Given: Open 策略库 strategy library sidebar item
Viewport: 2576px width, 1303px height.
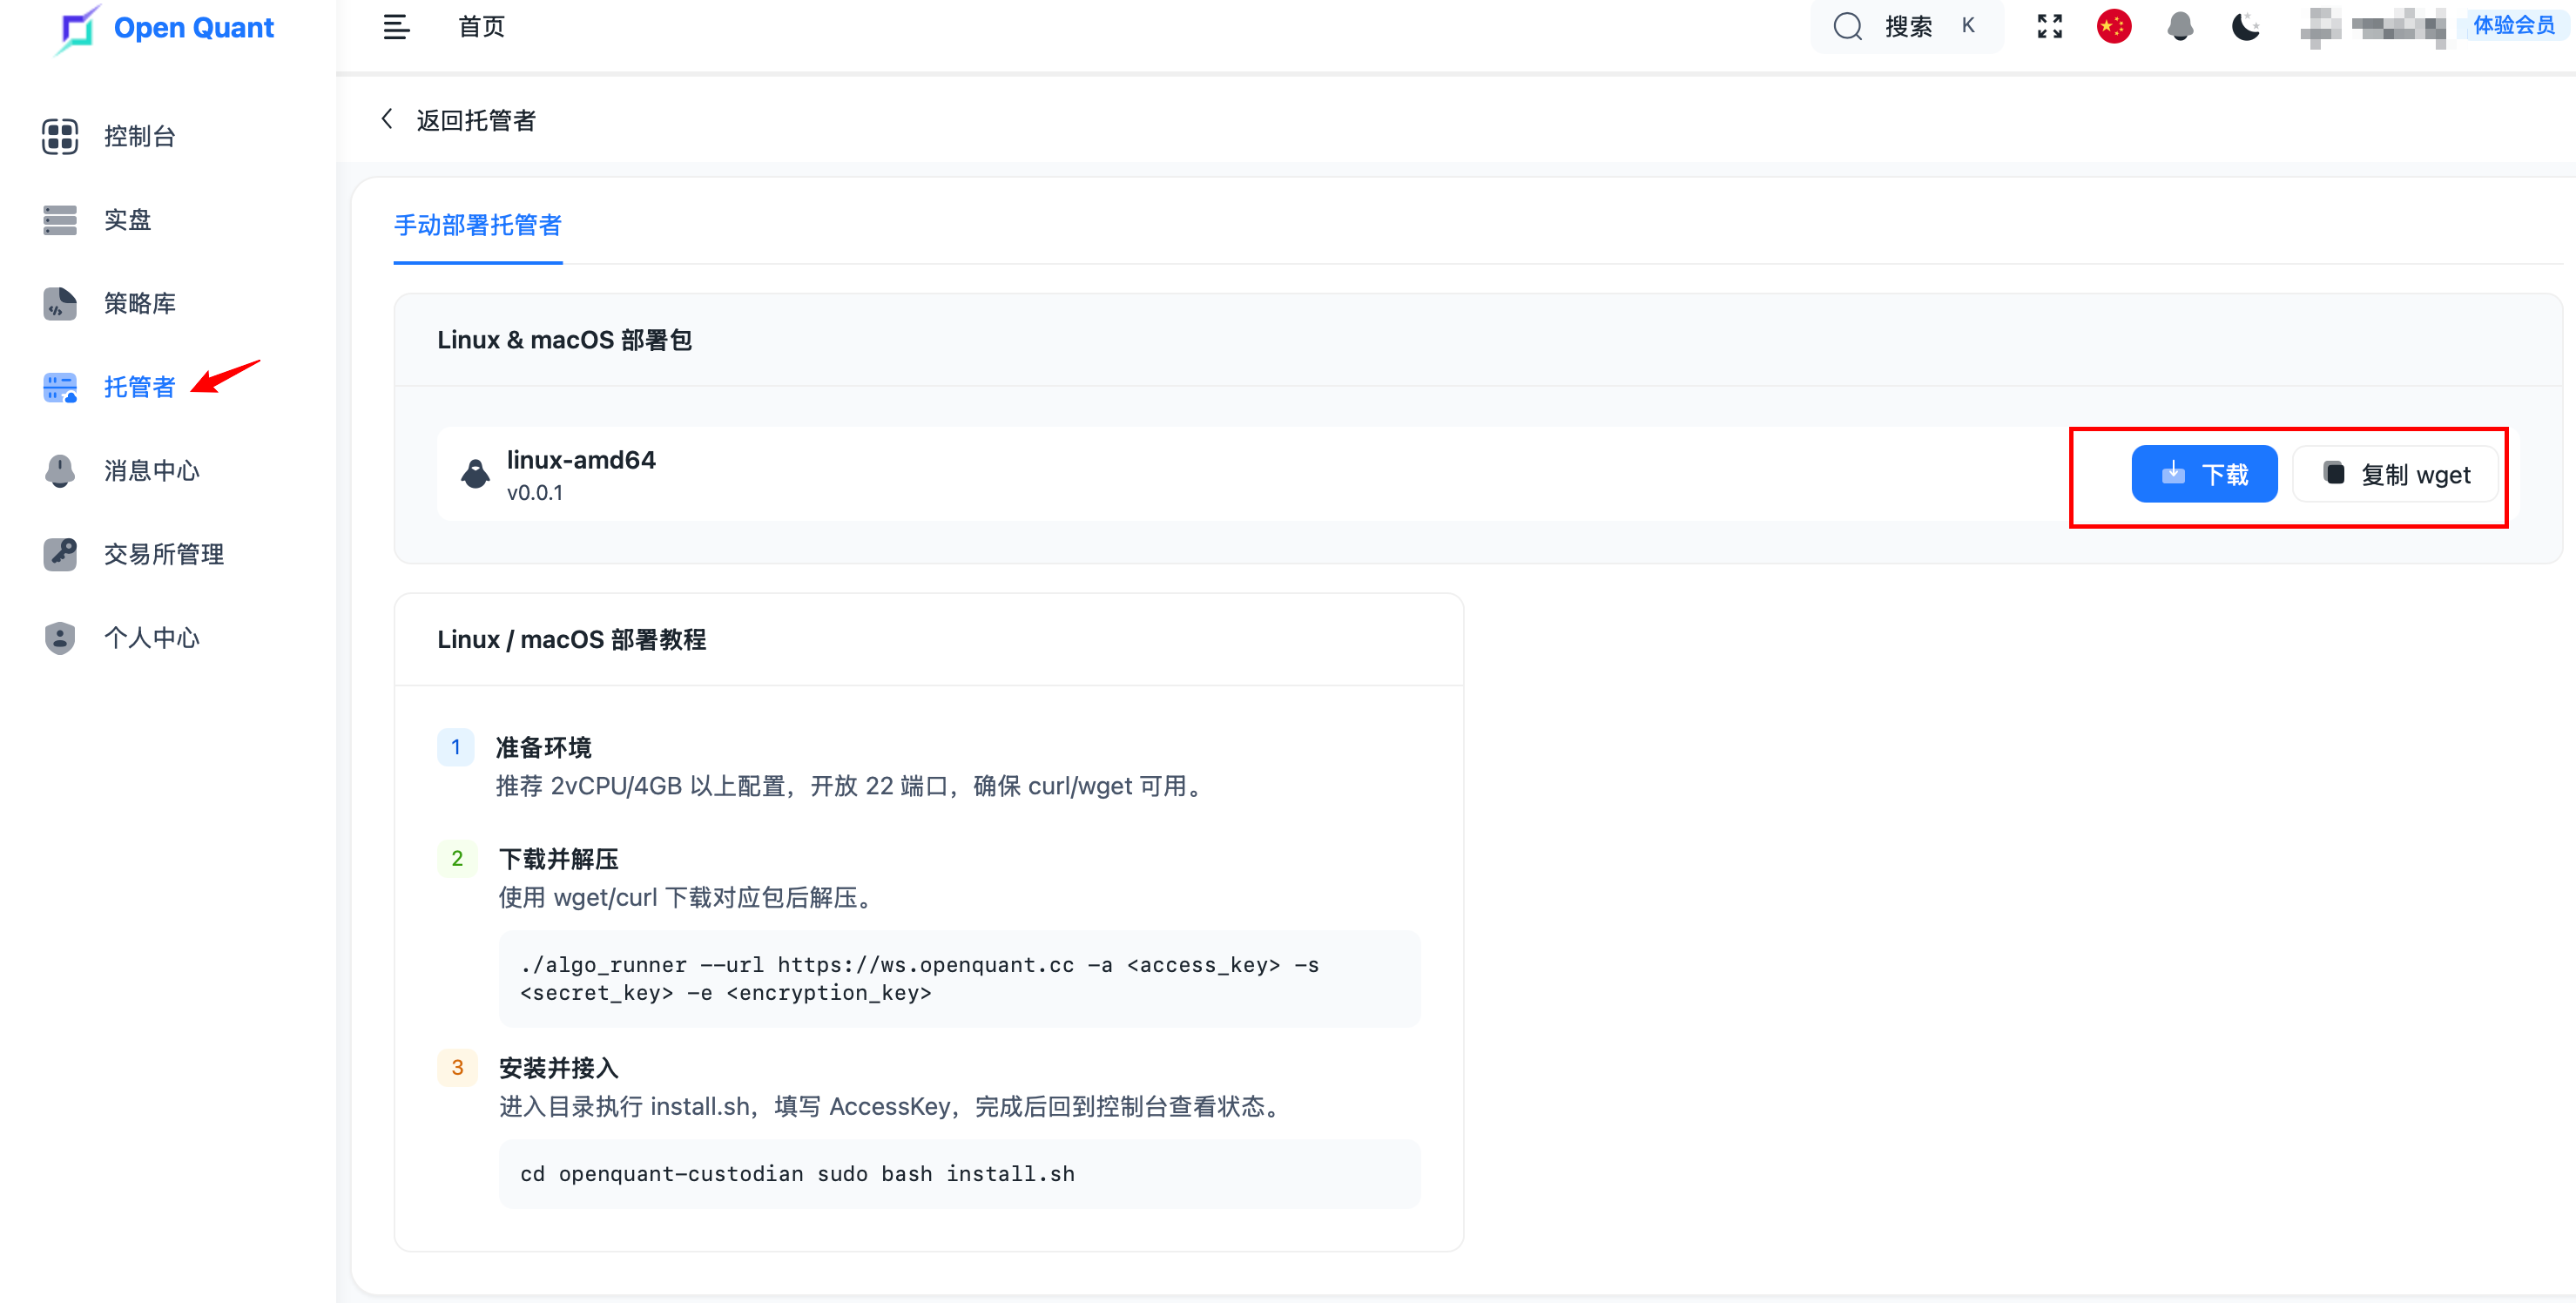Looking at the screenshot, I should pyautogui.click(x=139, y=303).
